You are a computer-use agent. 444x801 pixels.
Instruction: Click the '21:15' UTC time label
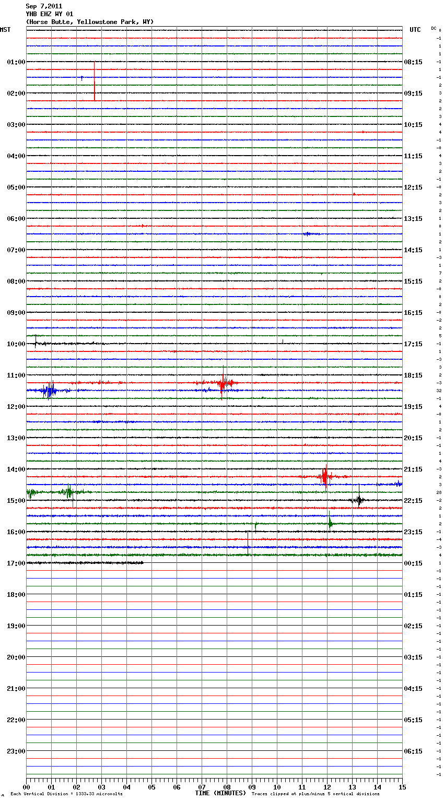point(413,469)
